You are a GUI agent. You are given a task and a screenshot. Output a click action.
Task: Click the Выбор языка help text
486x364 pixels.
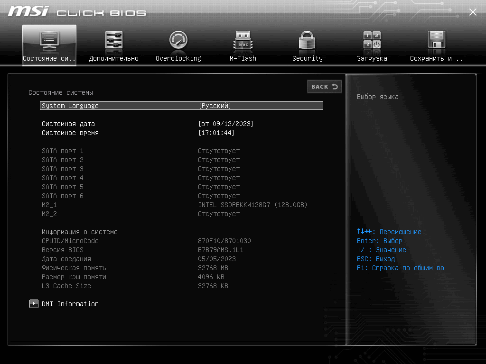click(377, 97)
